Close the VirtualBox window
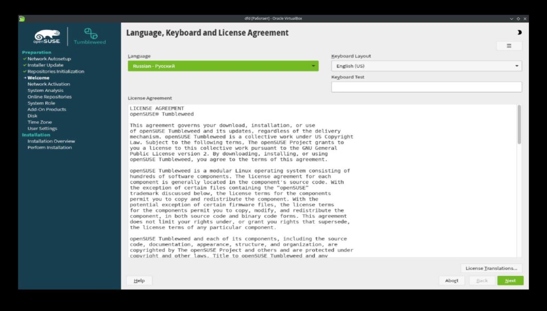547x311 pixels. click(x=525, y=19)
